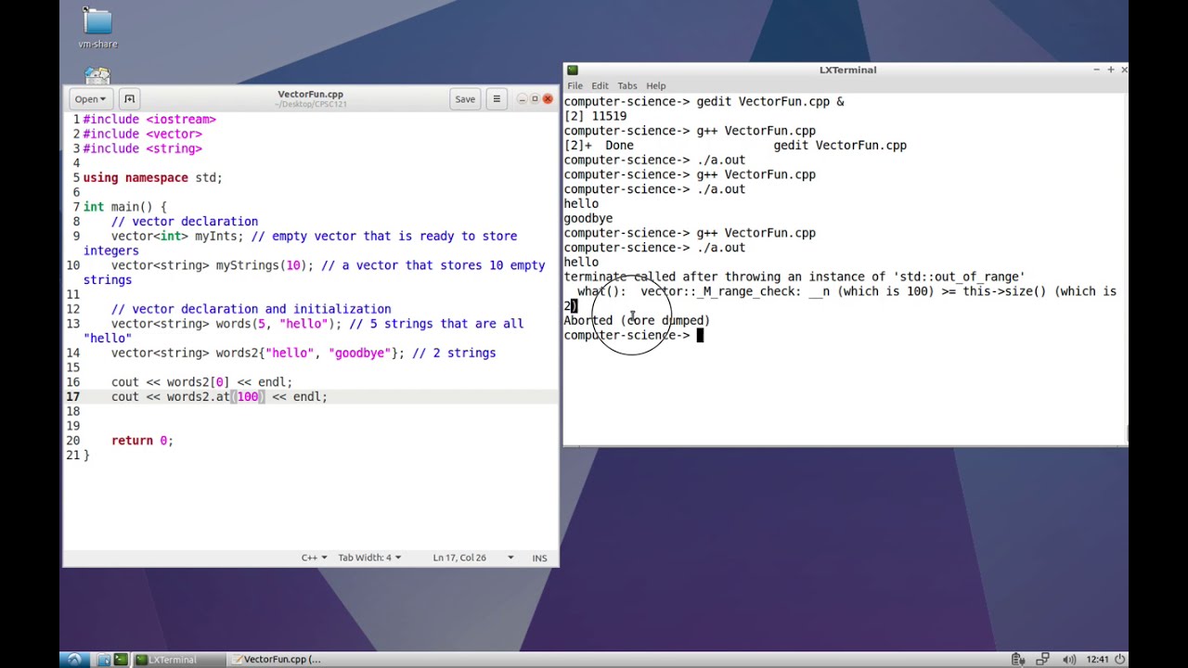Screen dimensions: 1188x668
Task: Open the Ln 17, Col 26 dropdown arrow
Action: point(510,558)
